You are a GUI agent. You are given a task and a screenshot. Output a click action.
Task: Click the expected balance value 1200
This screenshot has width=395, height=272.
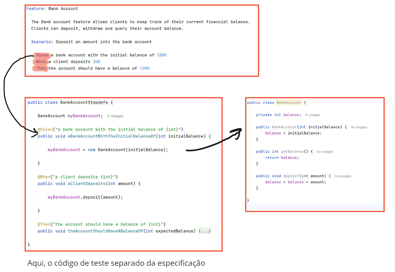pos(144,68)
